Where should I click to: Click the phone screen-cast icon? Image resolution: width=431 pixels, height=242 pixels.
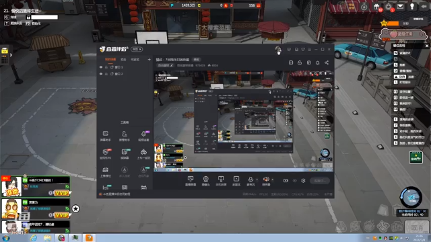click(221, 179)
